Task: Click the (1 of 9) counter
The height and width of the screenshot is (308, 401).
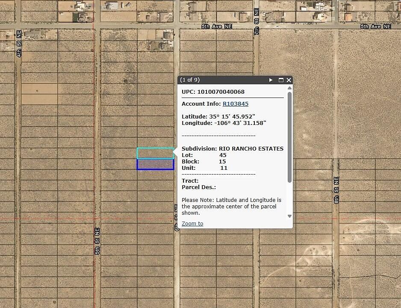Action: coord(190,80)
